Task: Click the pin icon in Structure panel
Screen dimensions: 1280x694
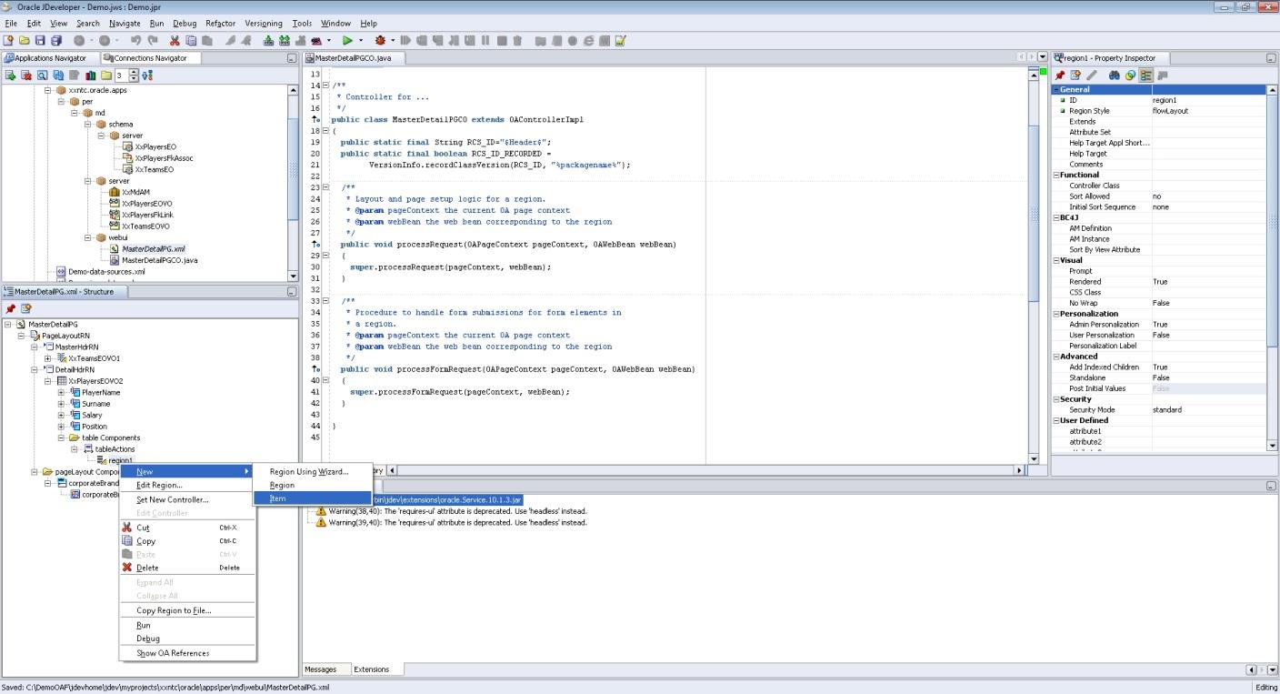Action: 11,309
